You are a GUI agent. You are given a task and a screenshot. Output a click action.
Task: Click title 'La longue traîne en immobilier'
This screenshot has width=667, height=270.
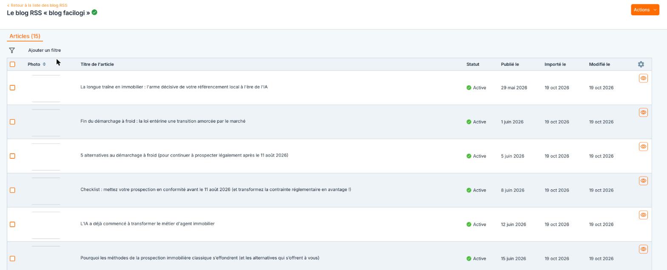pyautogui.click(x=174, y=87)
